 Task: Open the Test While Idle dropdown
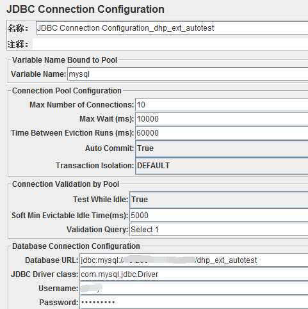219,200
